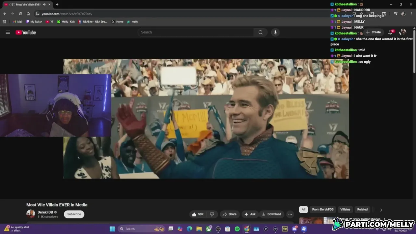This screenshot has height=234, width=416.
Task: Open a new browser tab
Action: click(57, 5)
